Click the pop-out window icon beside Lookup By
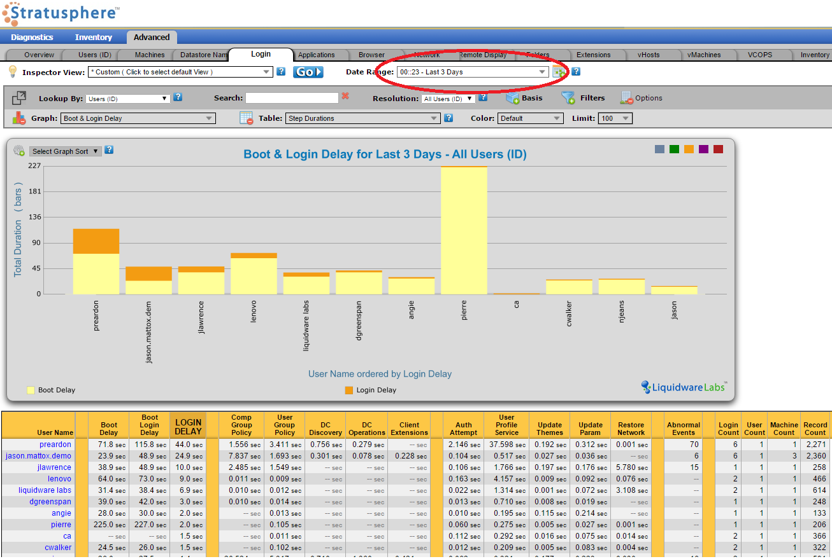This screenshot has height=559, width=832. click(x=19, y=98)
